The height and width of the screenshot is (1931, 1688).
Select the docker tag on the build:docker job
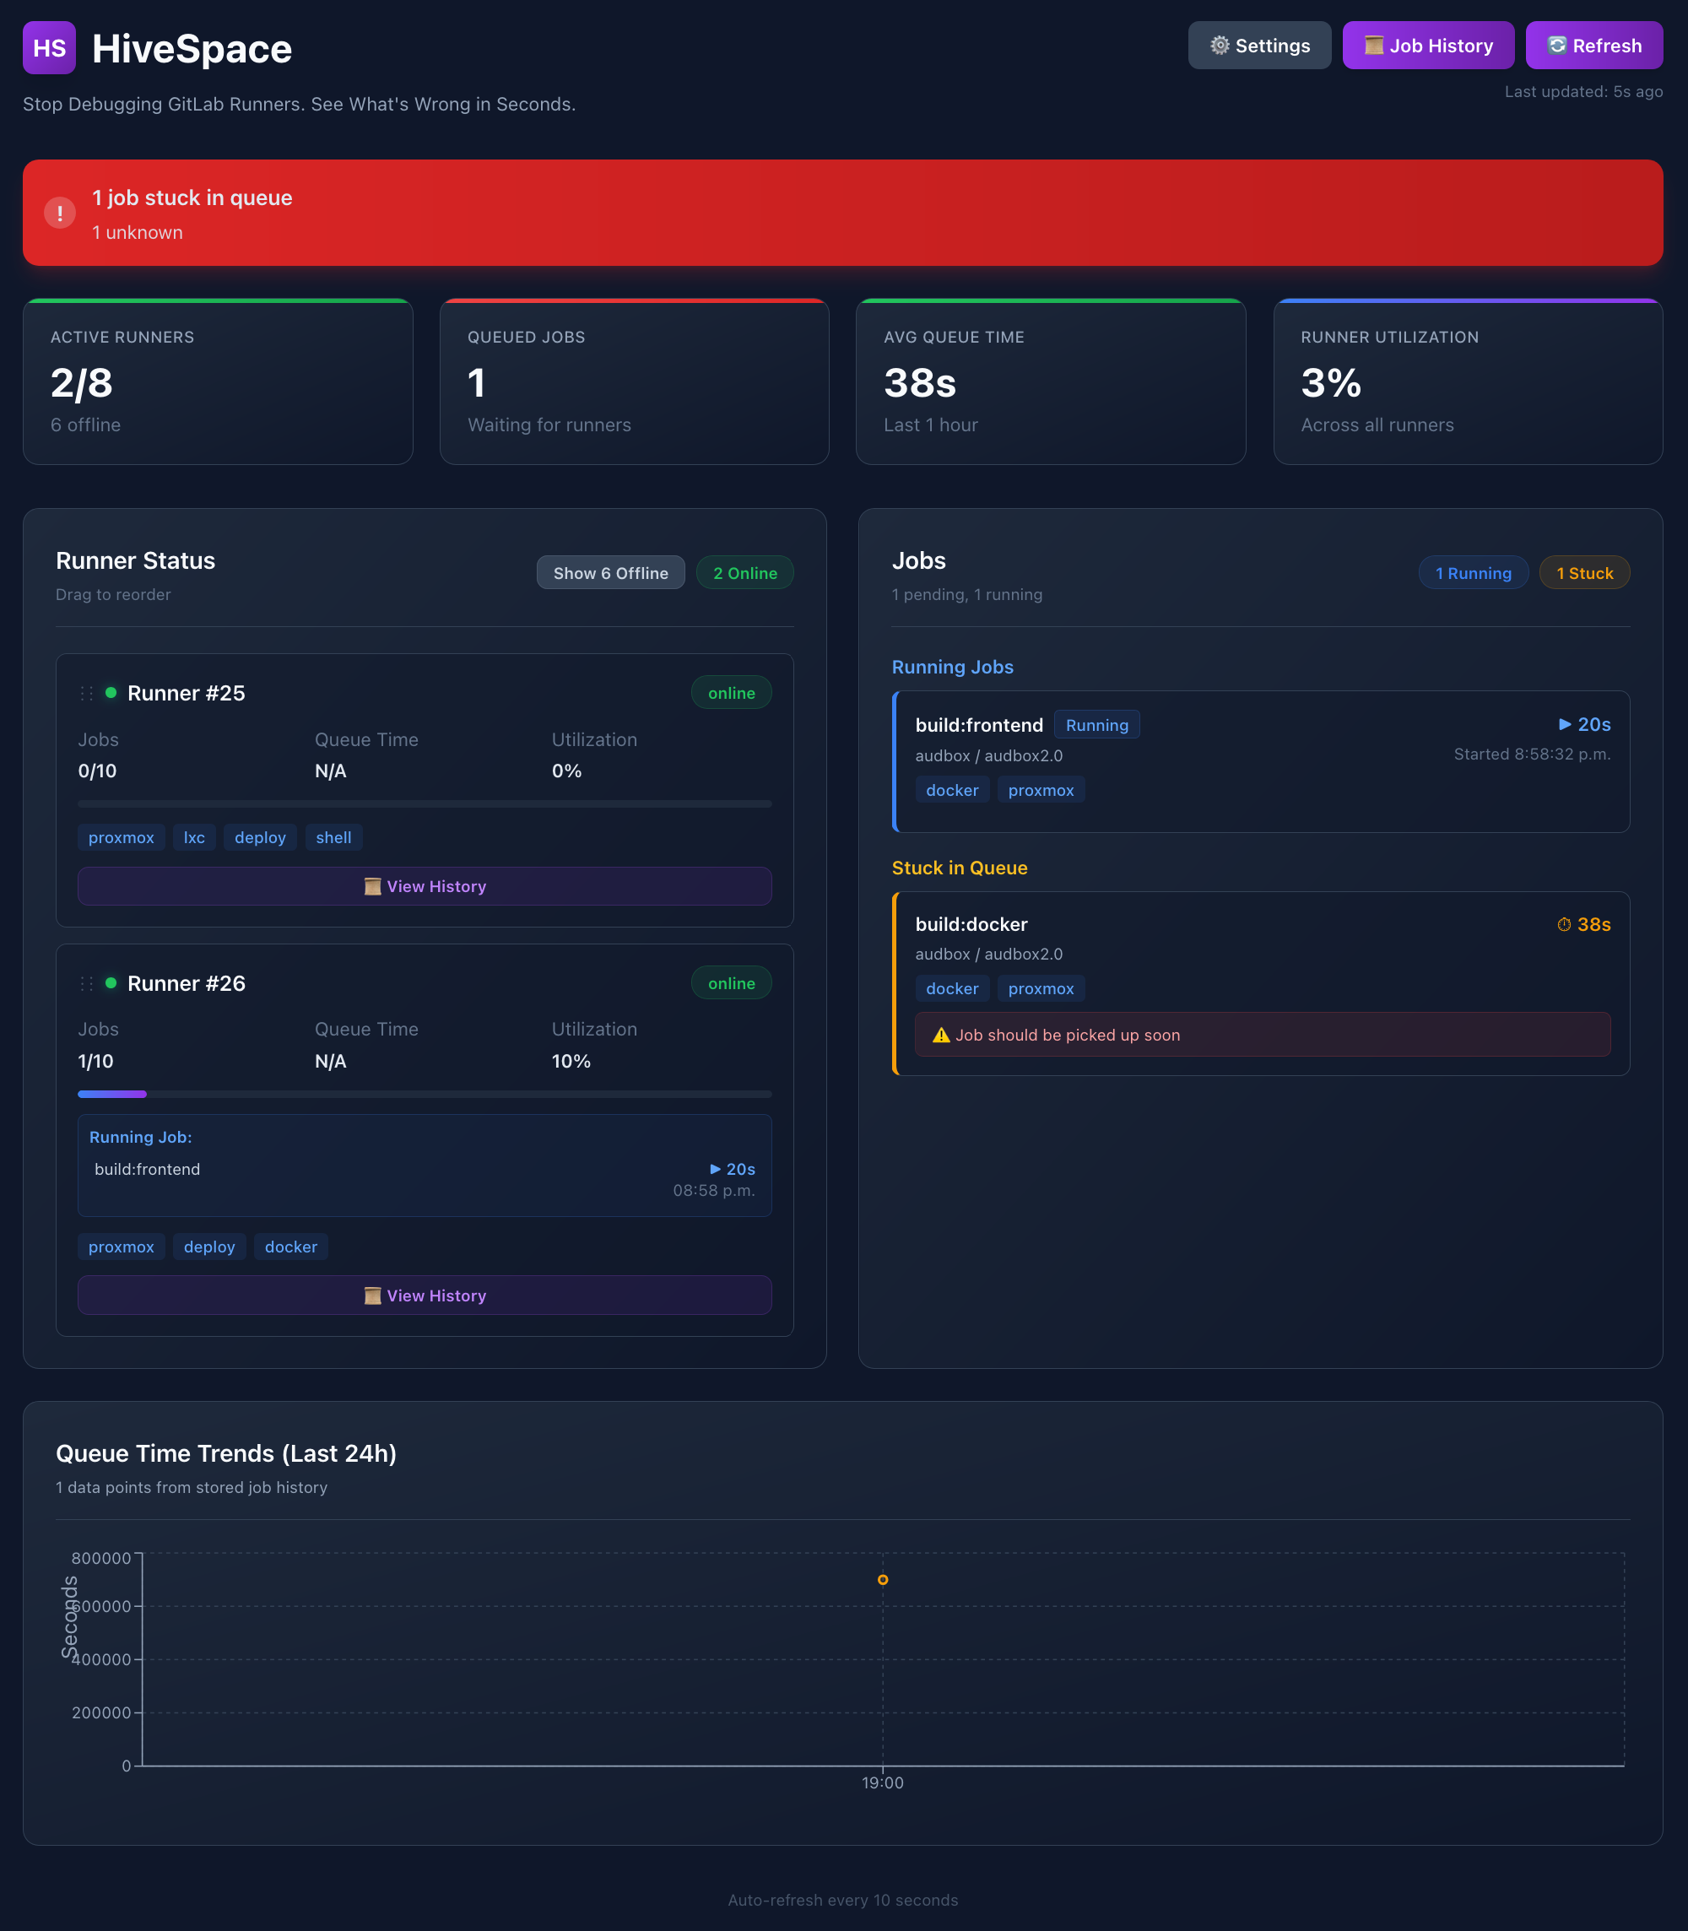pos(952,988)
